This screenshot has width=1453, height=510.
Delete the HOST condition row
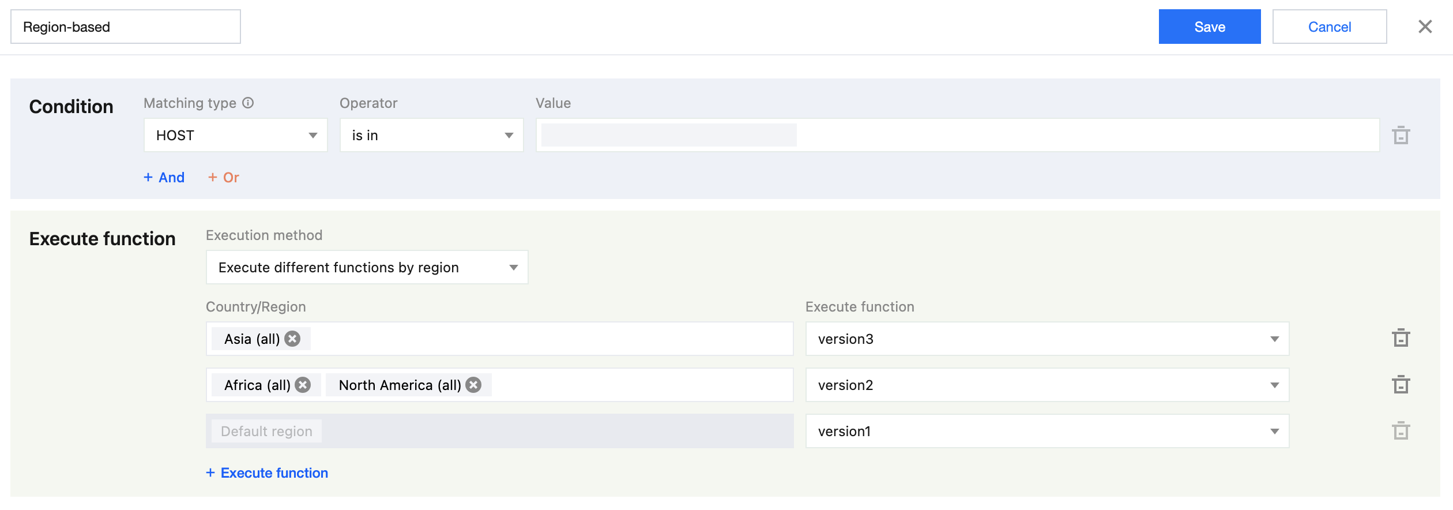coord(1401,136)
